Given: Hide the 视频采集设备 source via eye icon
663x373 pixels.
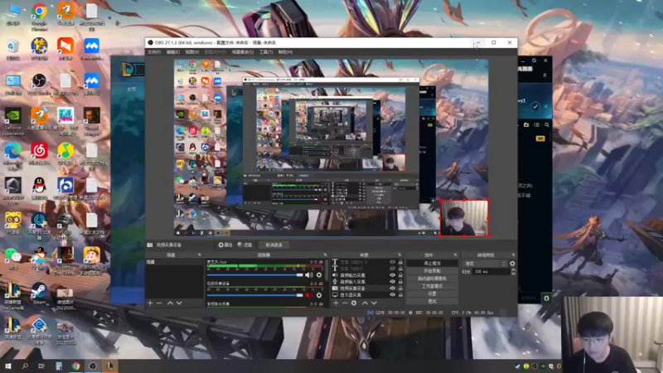Looking at the screenshot, I should (x=392, y=288).
